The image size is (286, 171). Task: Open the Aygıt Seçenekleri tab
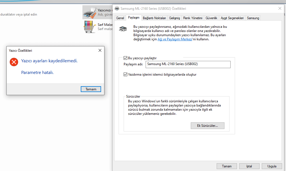click(x=232, y=18)
